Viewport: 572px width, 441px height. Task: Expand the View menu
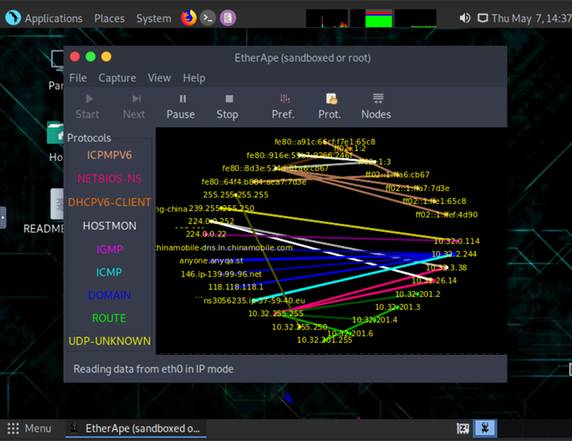pos(160,77)
